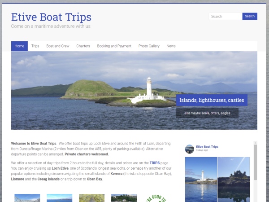Click the bold 'Creag Islands' text
This screenshot has width=269, height=202.
[x=48, y=179]
